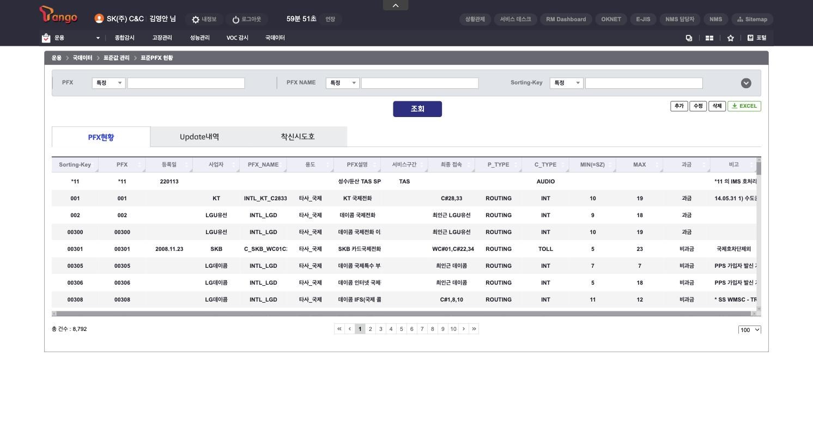Toggle the grid layout view icon
This screenshot has height=442, width=813.
point(709,38)
